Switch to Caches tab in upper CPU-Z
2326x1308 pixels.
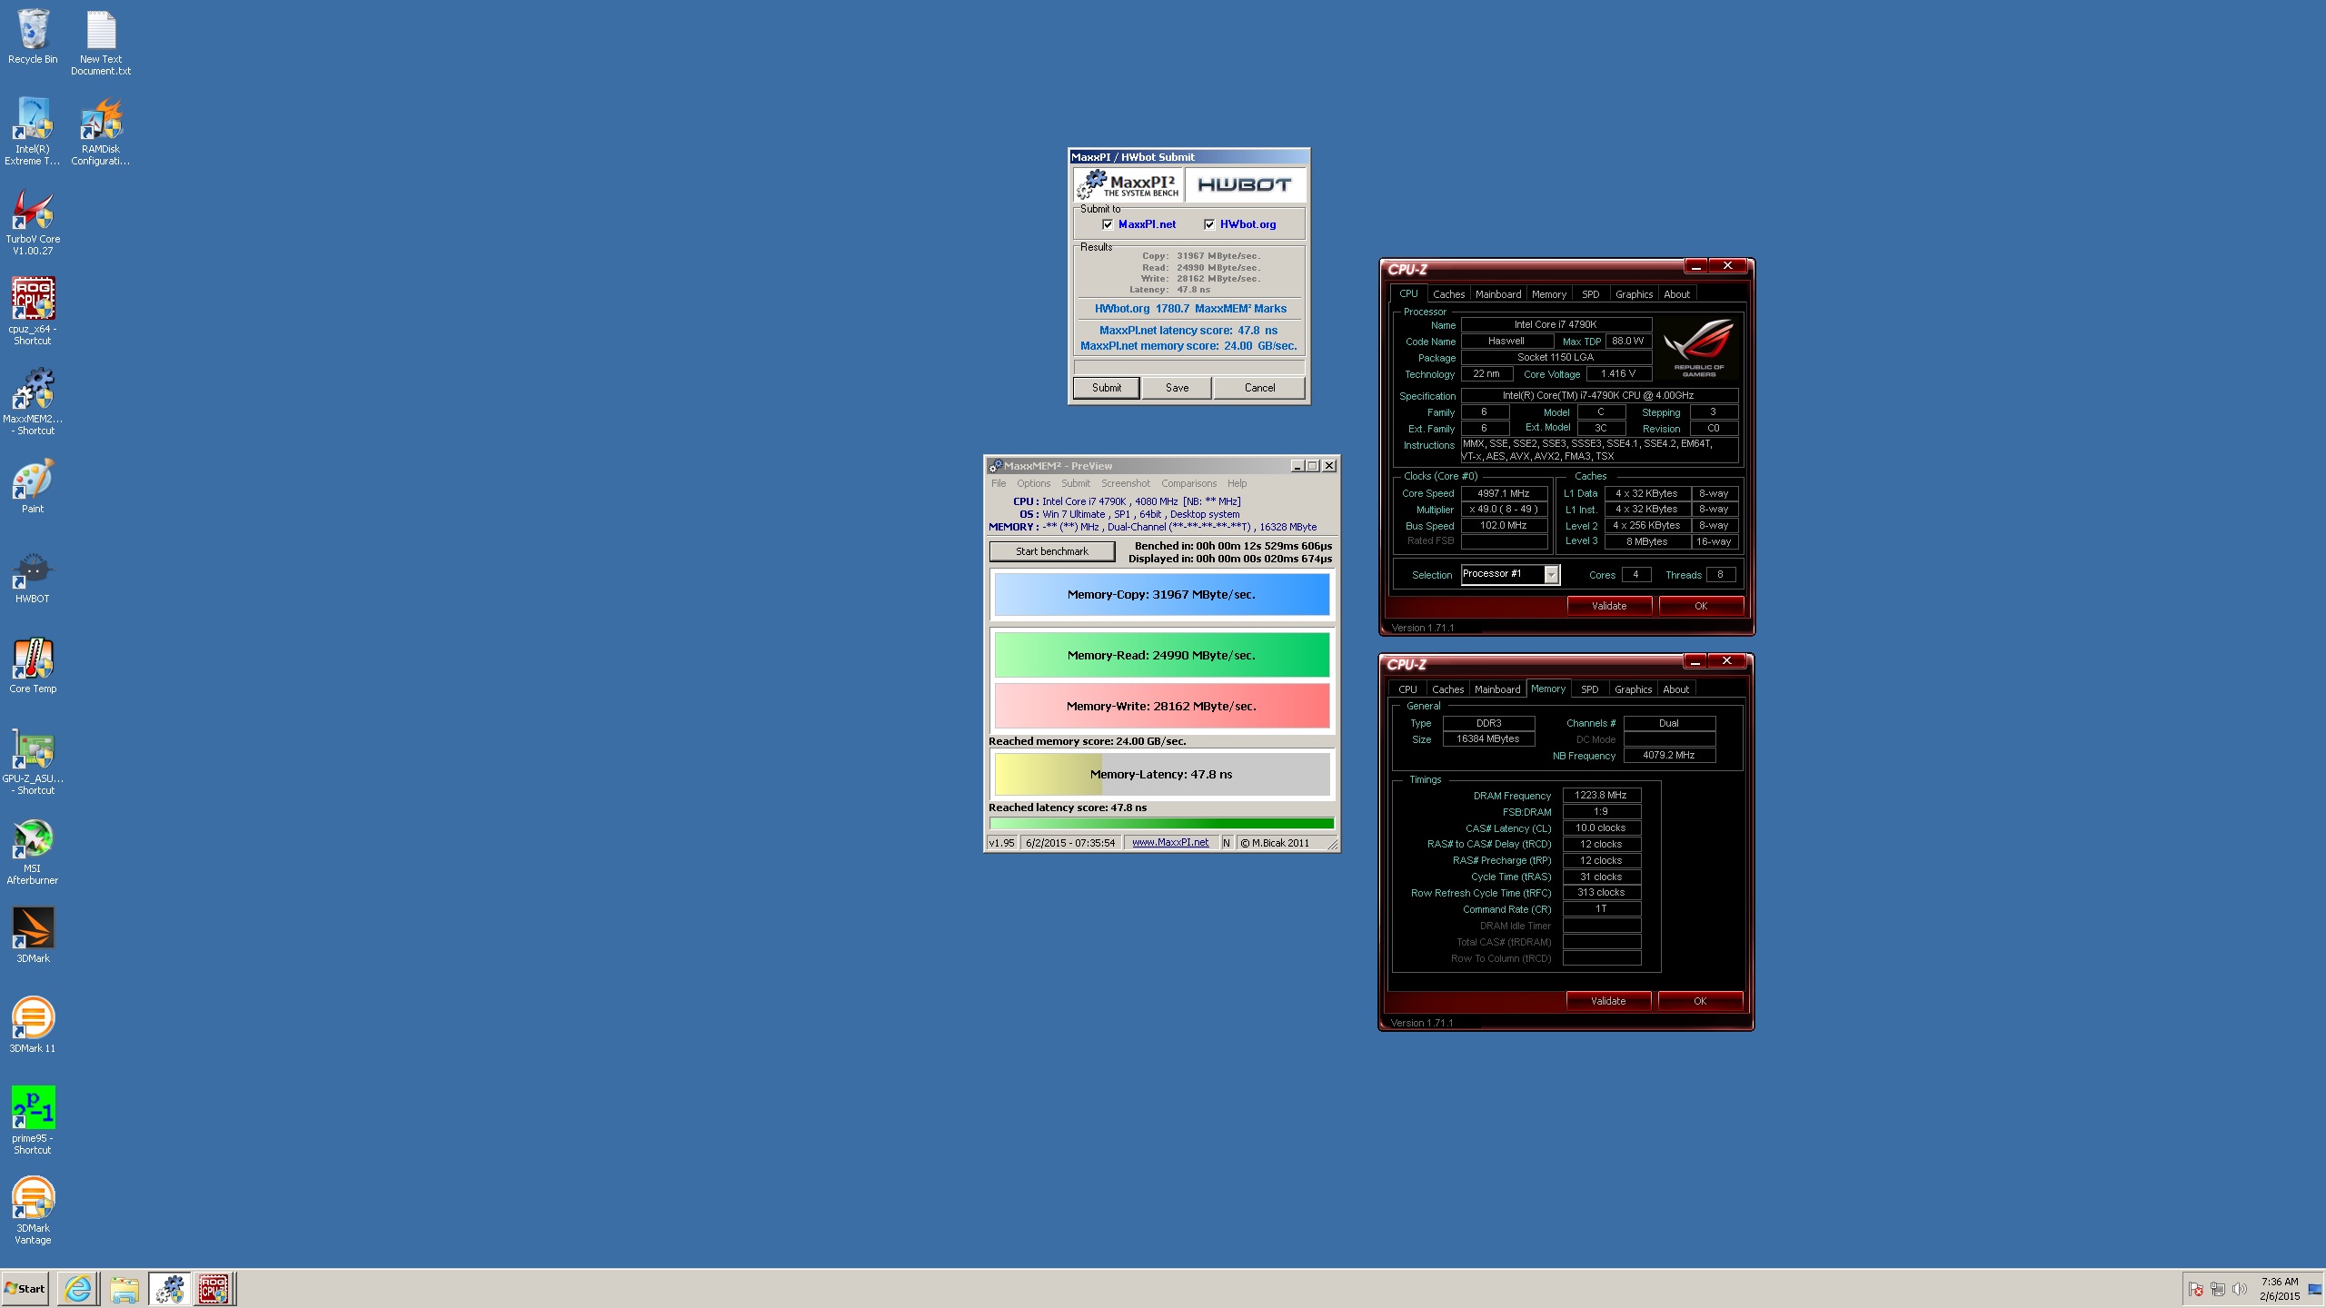1448,294
